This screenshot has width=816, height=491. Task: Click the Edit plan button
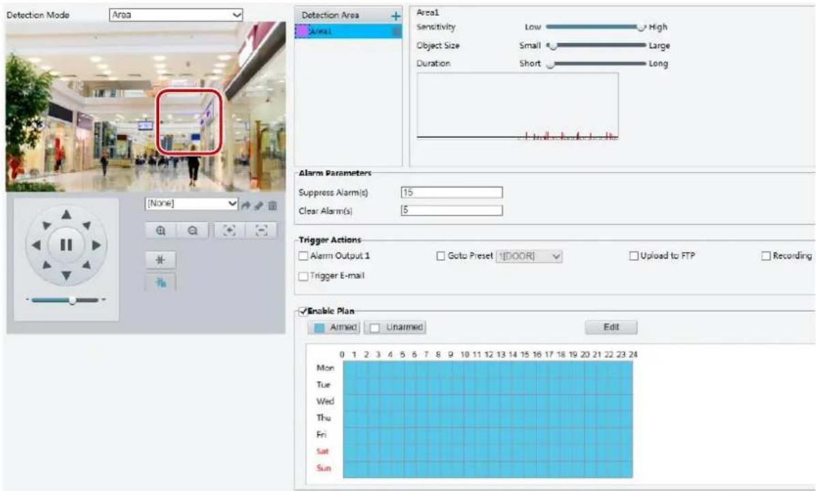[x=611, y=327]
